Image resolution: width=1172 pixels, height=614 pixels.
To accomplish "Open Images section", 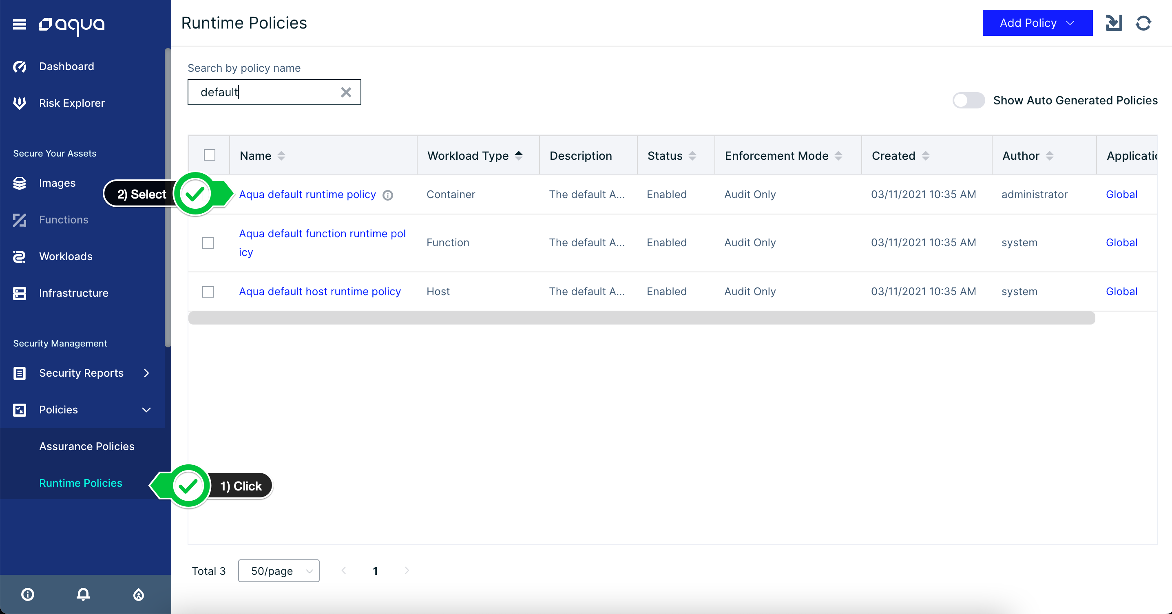I will pyautogui.click(x=57, y=183).
